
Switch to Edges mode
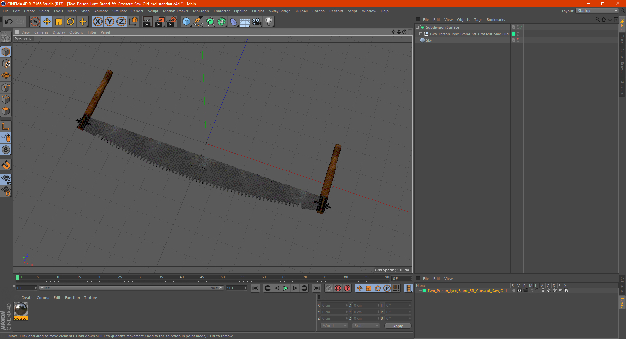pos(6,99)
